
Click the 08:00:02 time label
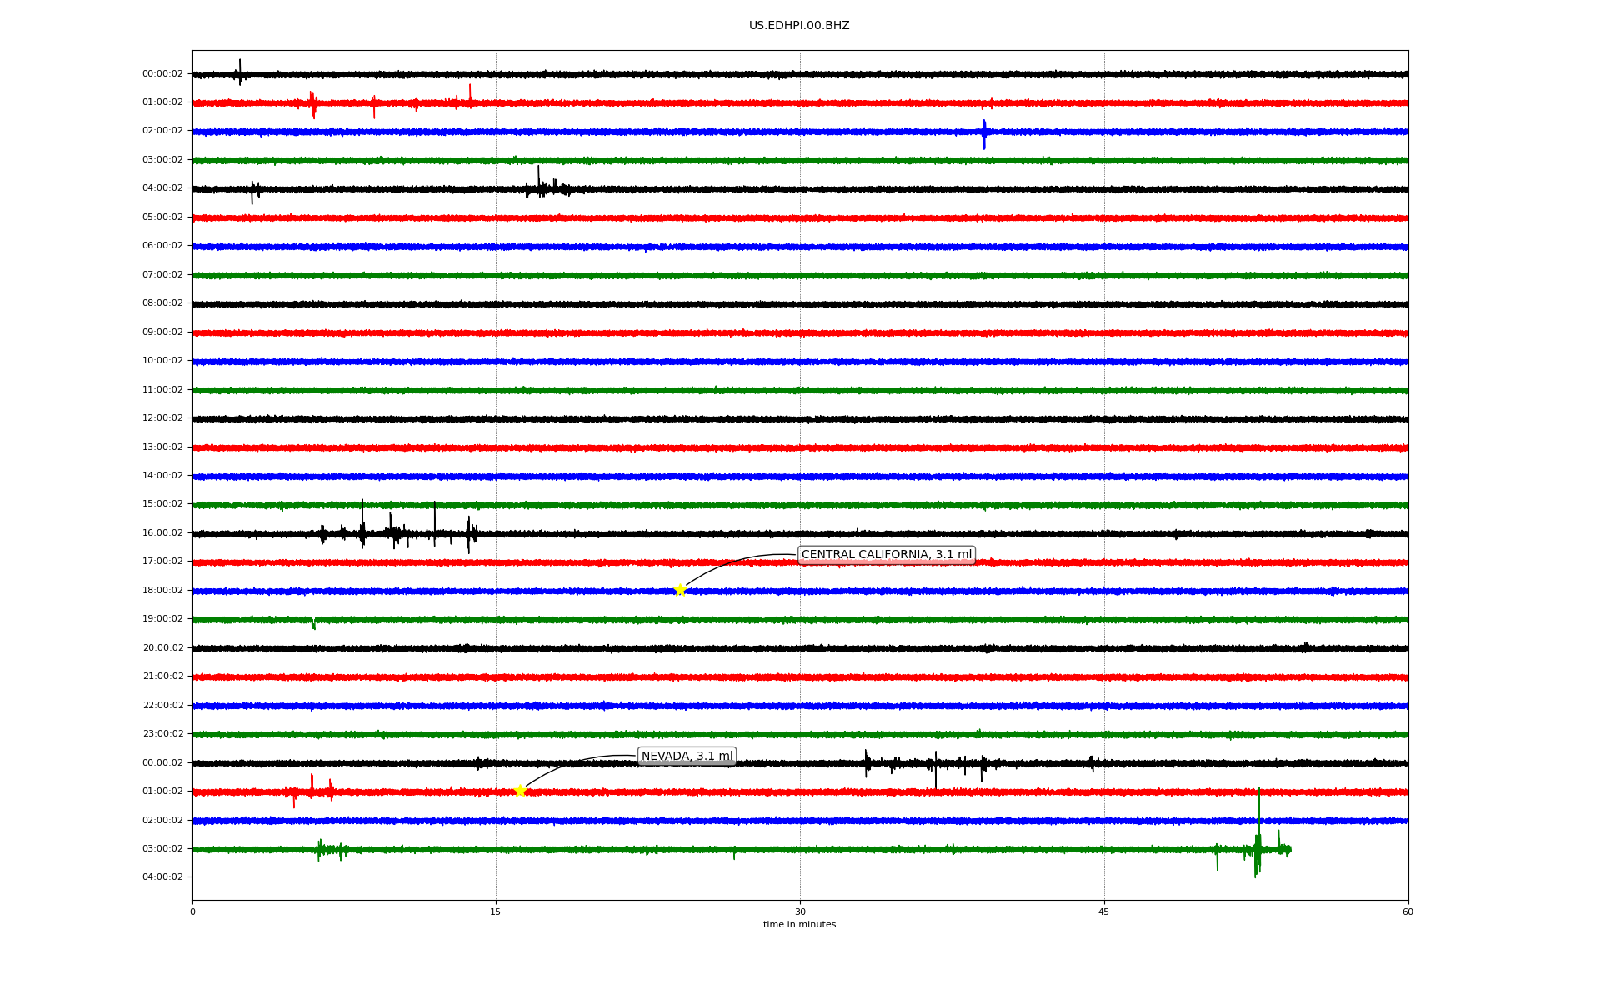point(162,303)
